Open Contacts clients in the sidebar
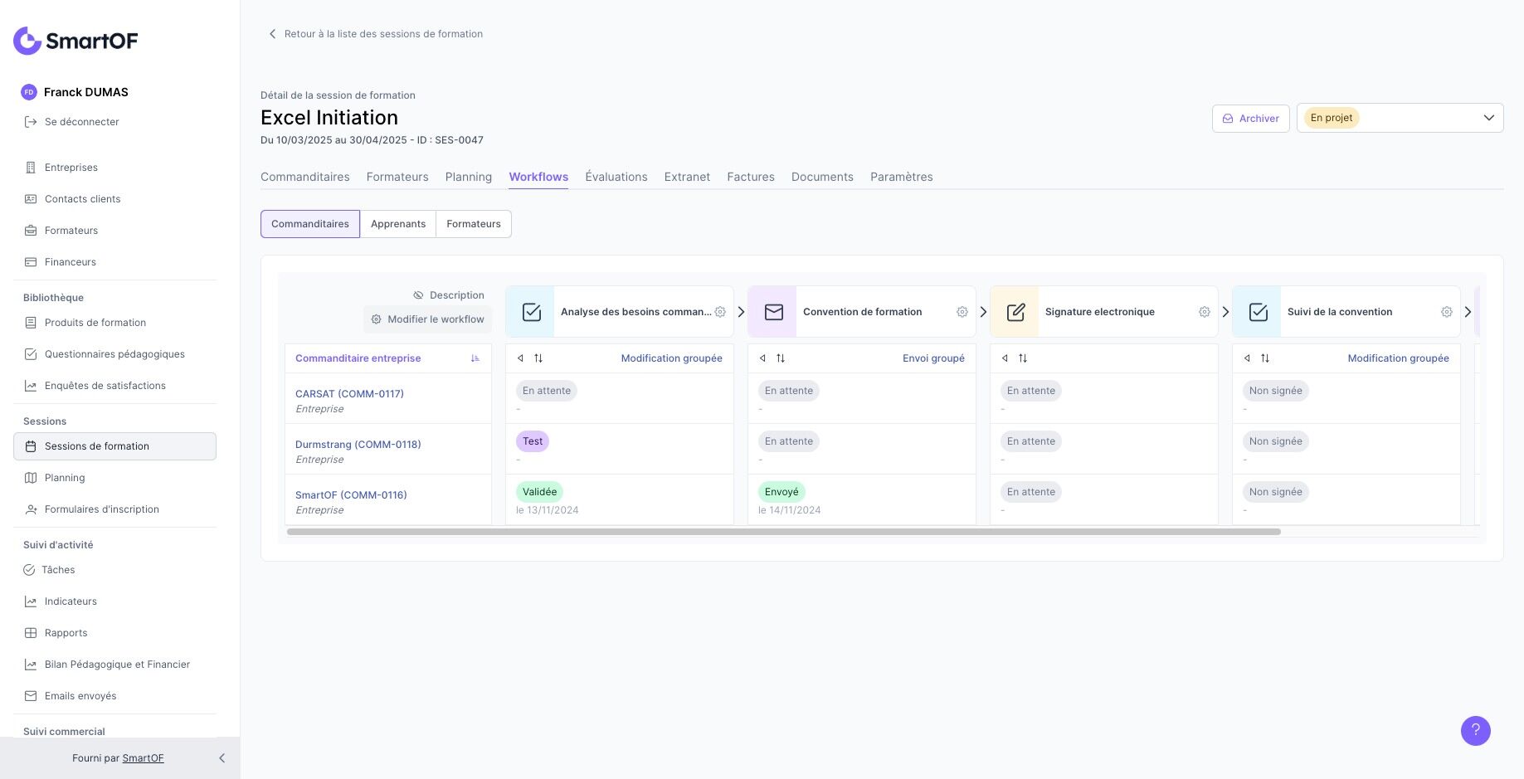 tap(114, 199)
